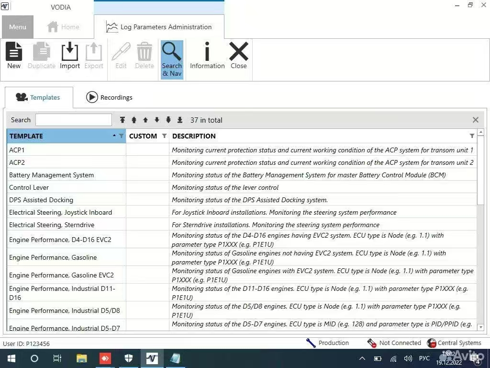Select Engine Performance, Industrial D5/D8 row
The image size is (490, 368).
pos(242,310)
